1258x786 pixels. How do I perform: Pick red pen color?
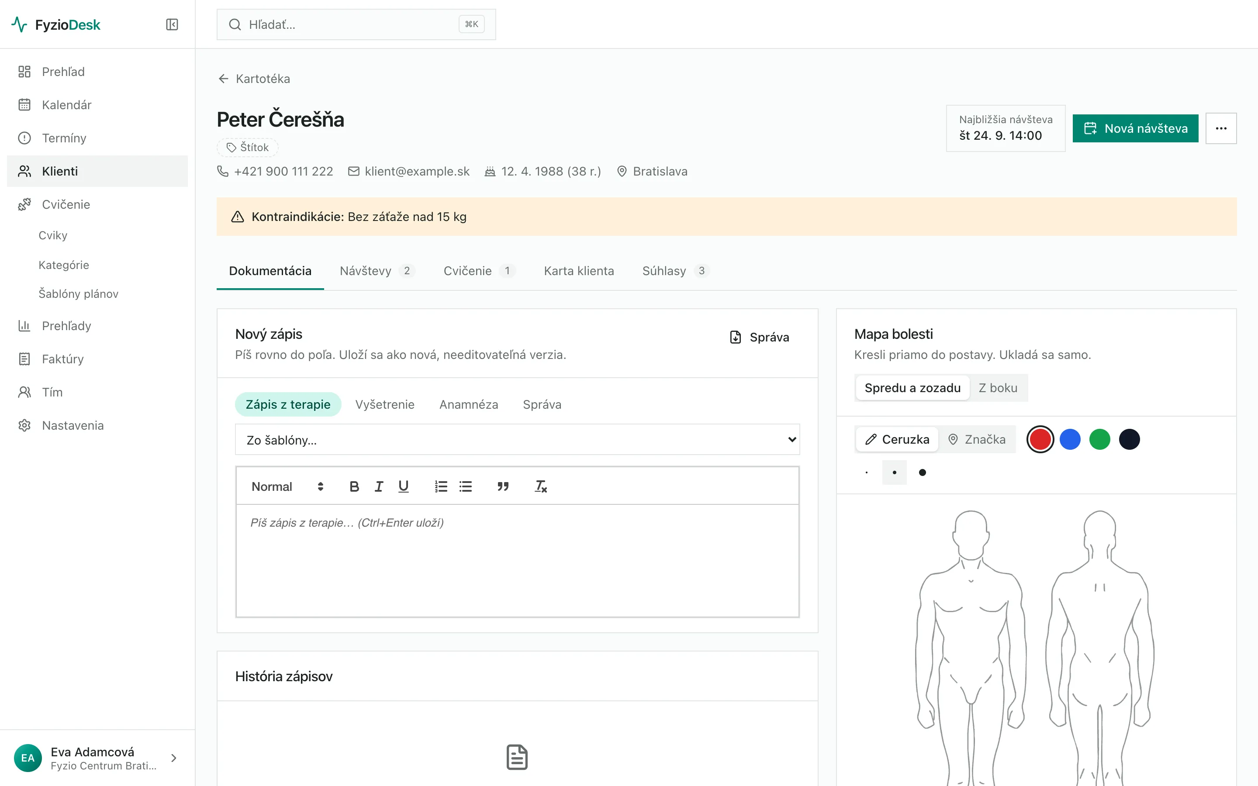1040,440
